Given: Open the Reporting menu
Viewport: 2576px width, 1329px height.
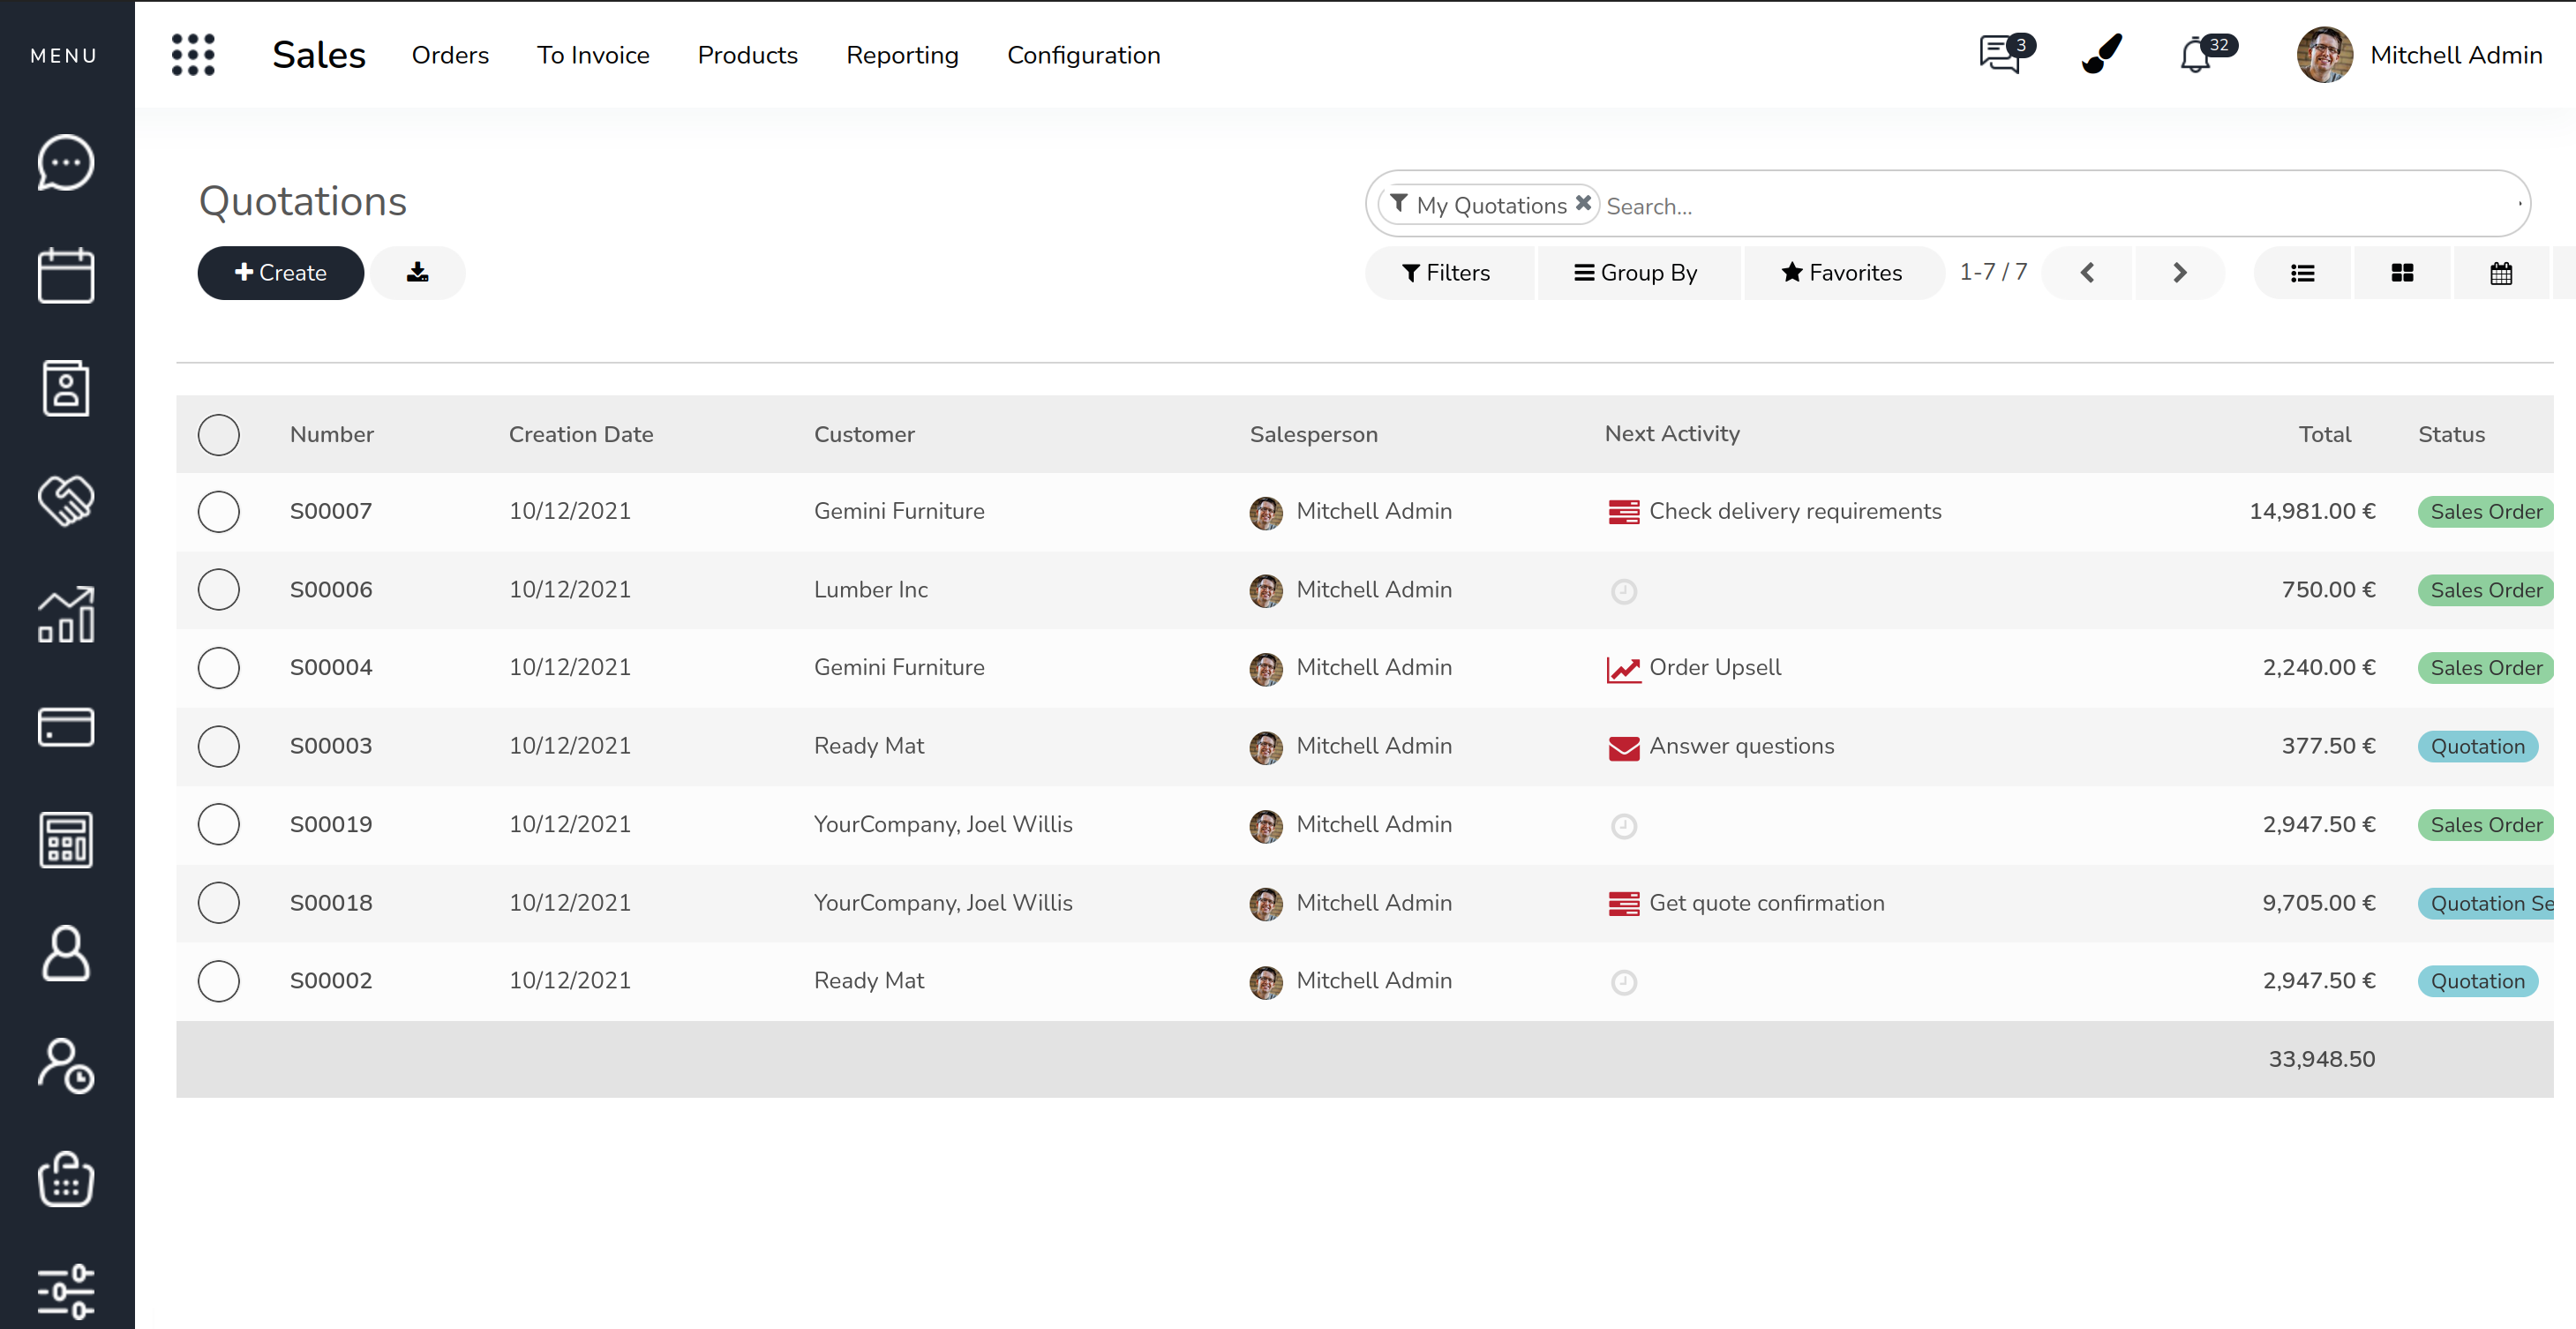Looking at the screenshot, I should coord(901,55).
